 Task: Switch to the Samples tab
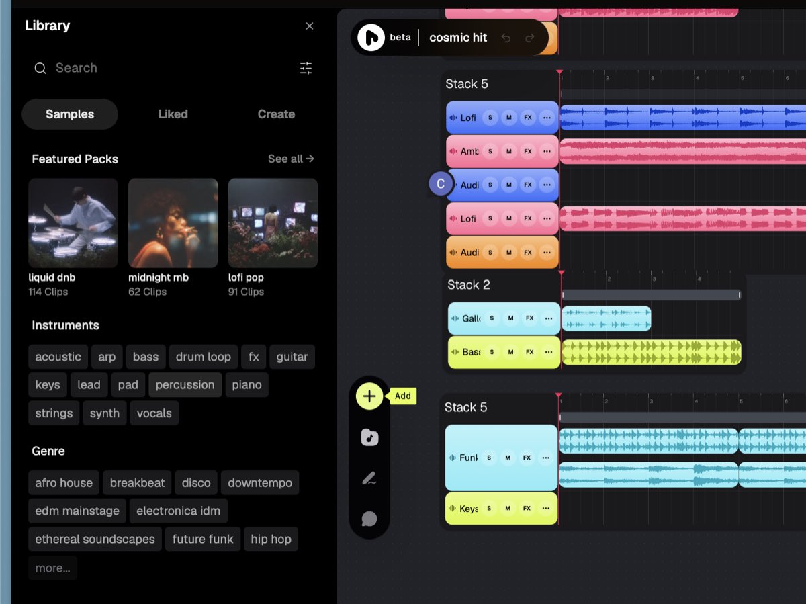pos(70,114)
